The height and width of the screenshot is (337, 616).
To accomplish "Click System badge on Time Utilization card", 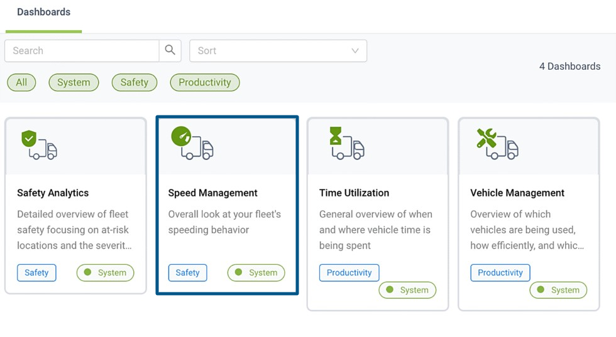I will coord(407,290).
